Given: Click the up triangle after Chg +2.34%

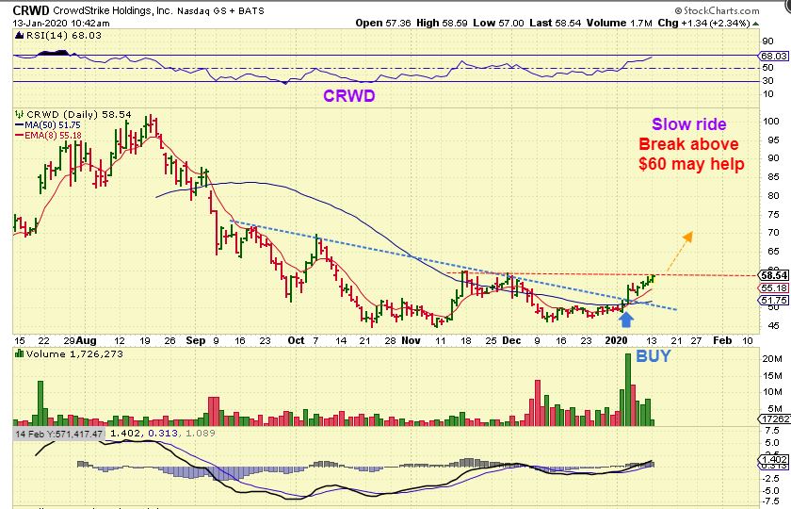Looking at the screenshot, I should (755, 24).
